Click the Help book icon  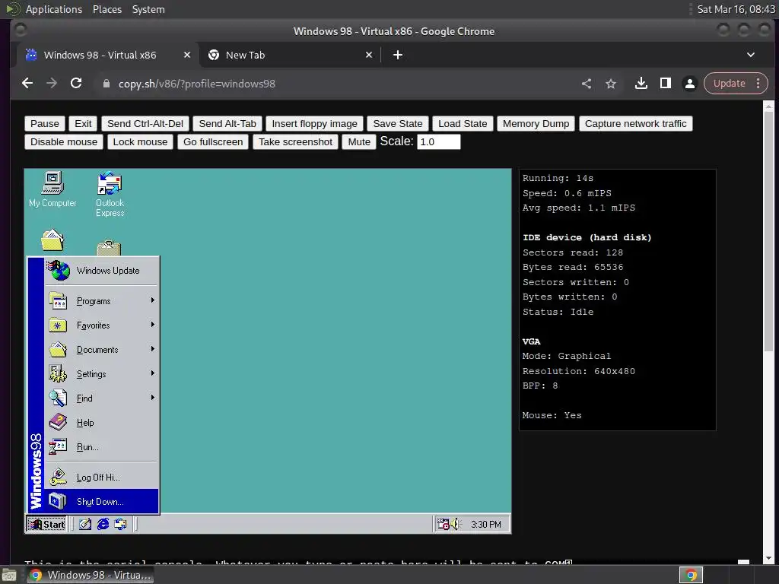tap(58, 423)
